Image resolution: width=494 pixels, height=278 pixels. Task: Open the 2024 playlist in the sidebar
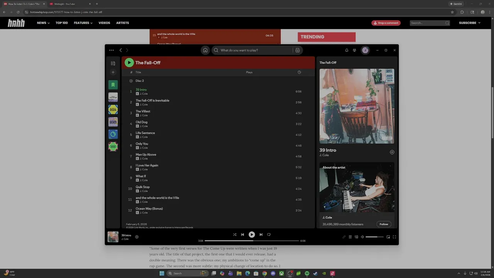point(113,110)
